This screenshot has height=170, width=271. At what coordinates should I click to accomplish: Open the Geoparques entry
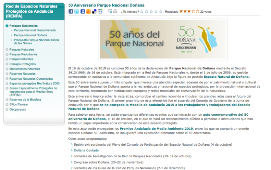pos(18,110)
